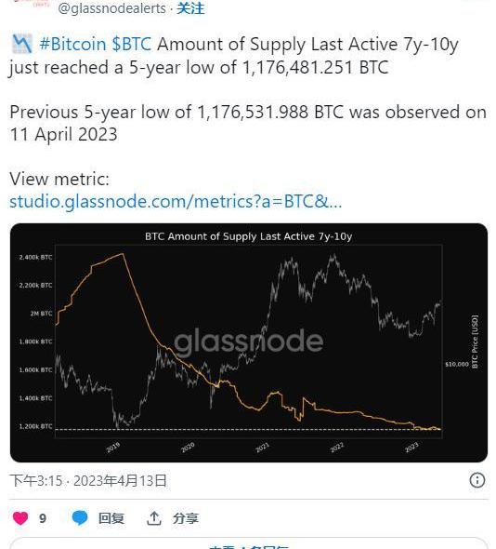Like the tweet with heart icon
The image size is (496, 549).
point(20,518)
